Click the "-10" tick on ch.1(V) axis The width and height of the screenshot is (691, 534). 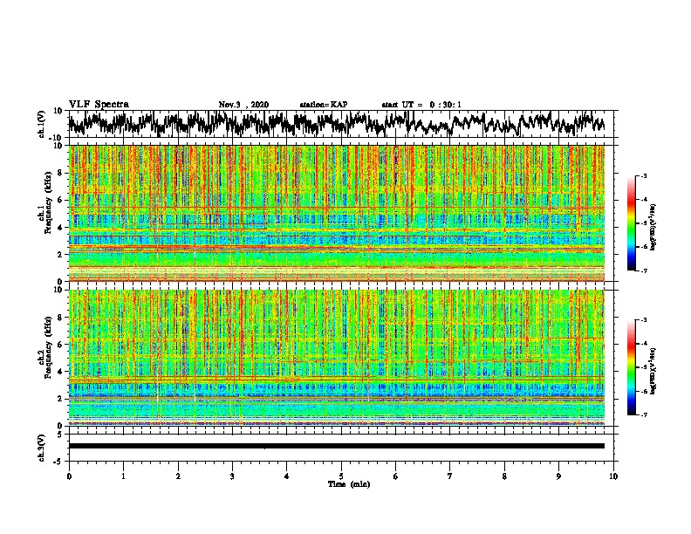point(57,138)
